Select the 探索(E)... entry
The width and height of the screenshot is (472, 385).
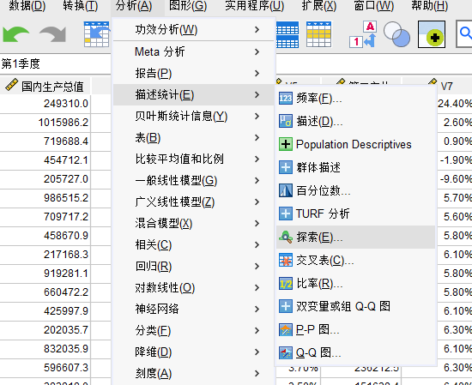point(356,237)
